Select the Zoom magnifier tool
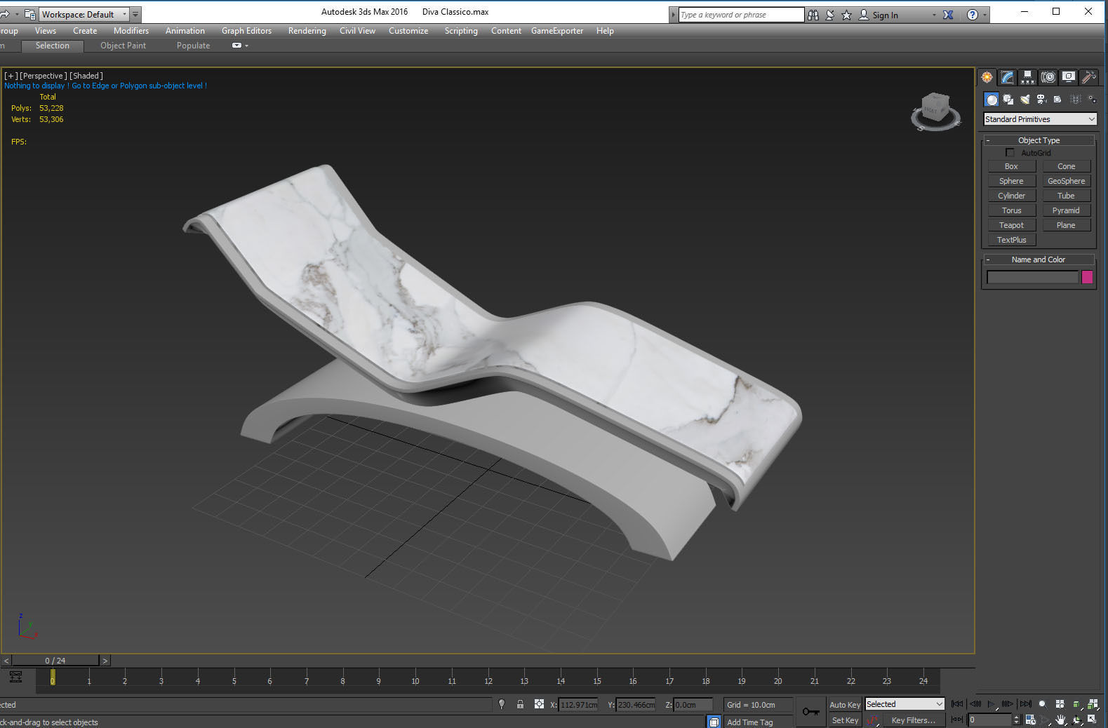1108x728 pixels. coord(1043,704)
